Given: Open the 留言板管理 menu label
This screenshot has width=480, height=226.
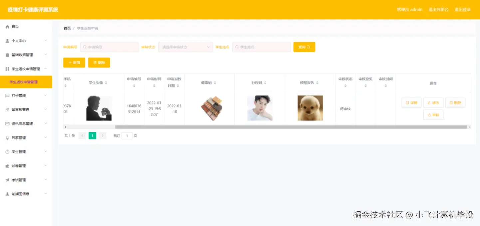Looking at the screenshot, I should pyautogui.click(x=20, y=109).
